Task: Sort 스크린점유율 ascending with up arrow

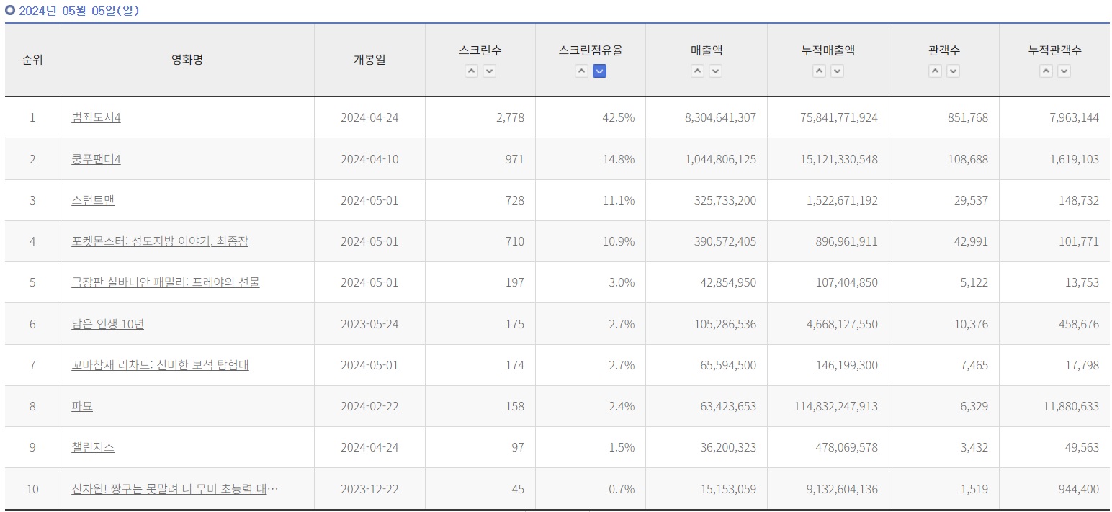Action: click(581, 71)
